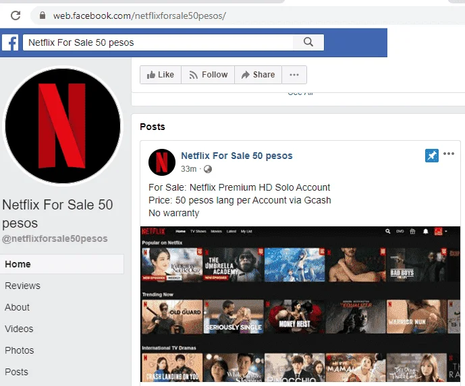
Task: Open the more options menu beside Share
Action: 294,75
